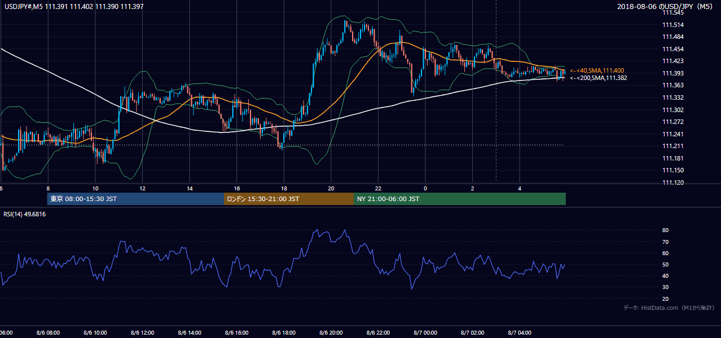Click hour label 20 under price chart
This screenshot has height=338, width=721.
[x=331, y=188]
